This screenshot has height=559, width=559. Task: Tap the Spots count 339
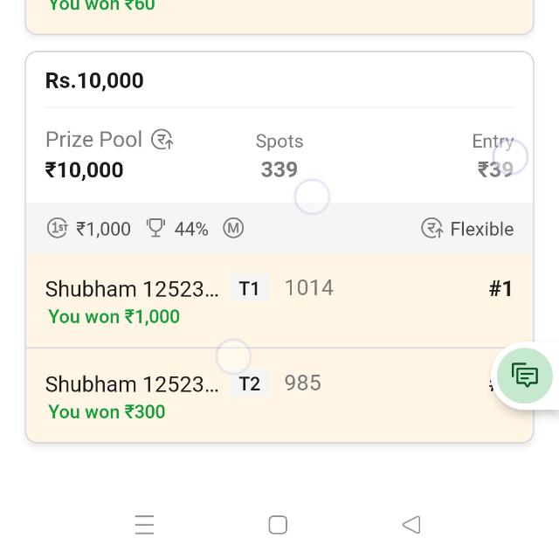click(x=279, y=169)
